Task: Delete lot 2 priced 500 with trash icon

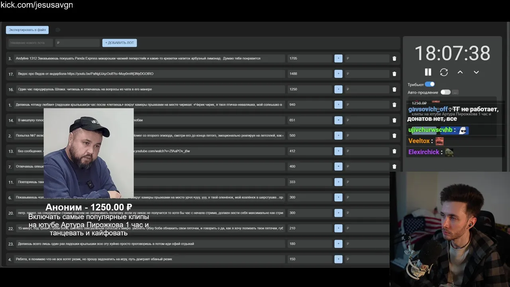Action: pos(394,136)
